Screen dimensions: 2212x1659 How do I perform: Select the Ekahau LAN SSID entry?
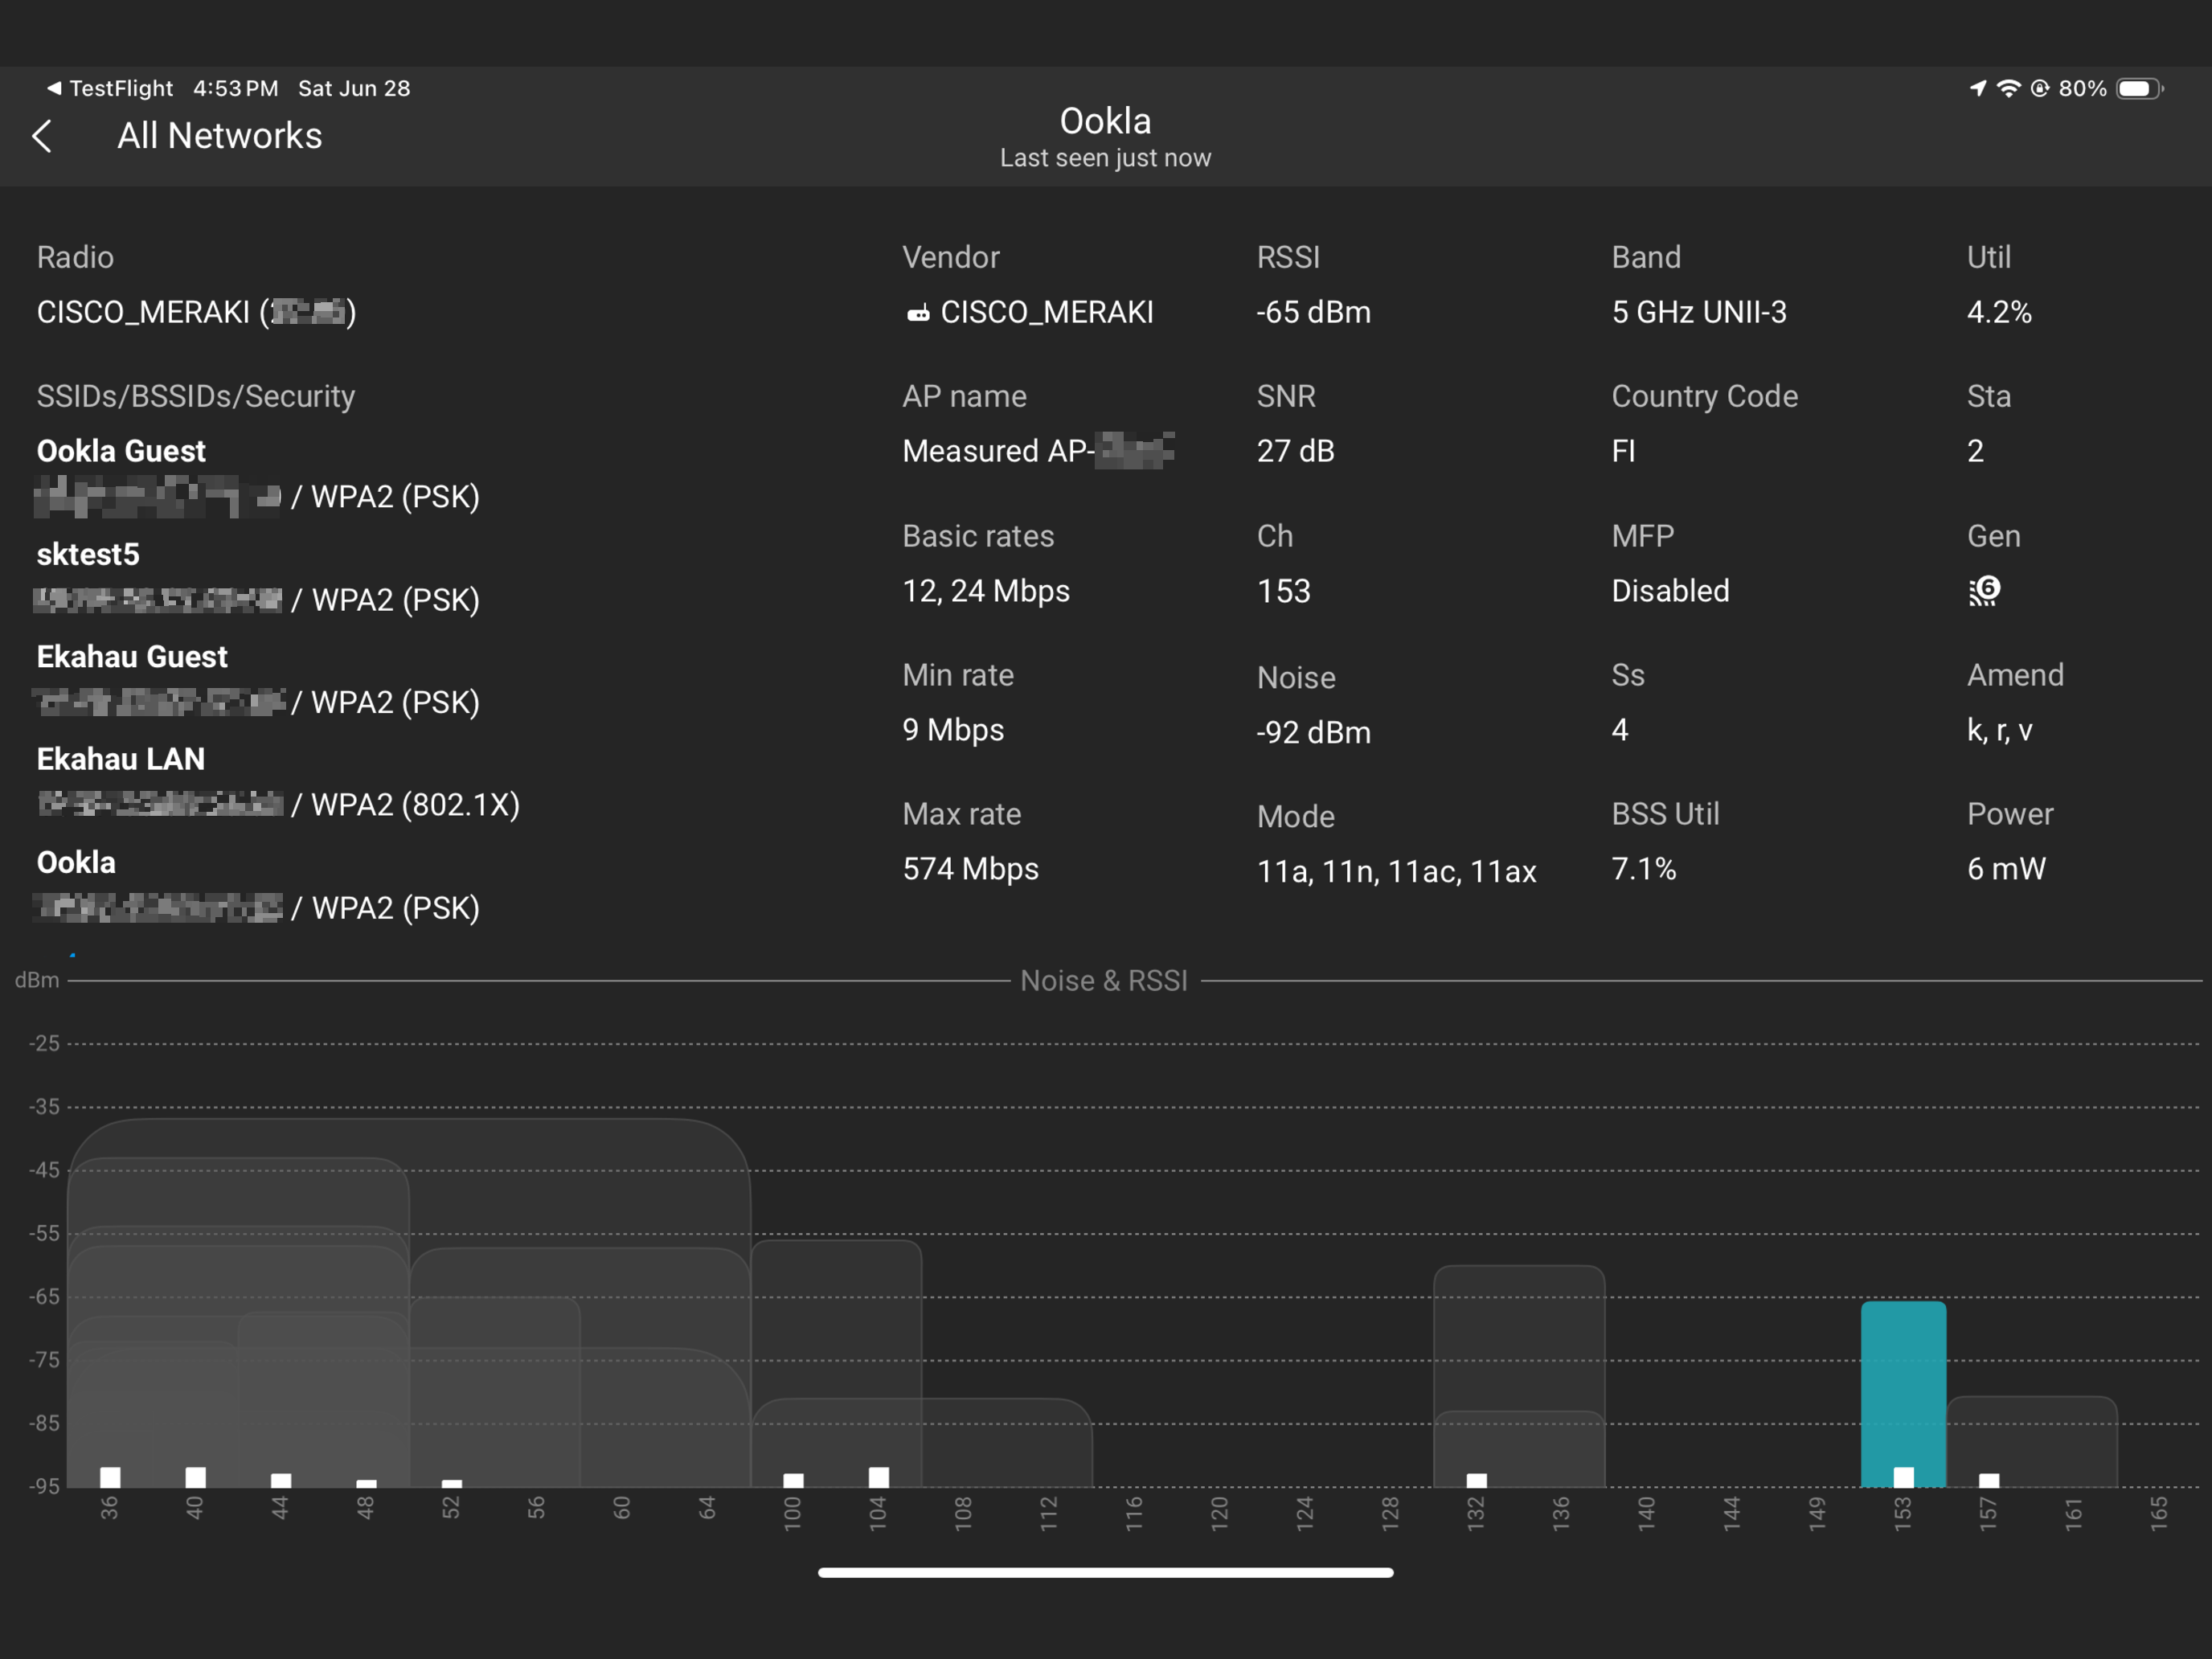click(x=120, y=760)
